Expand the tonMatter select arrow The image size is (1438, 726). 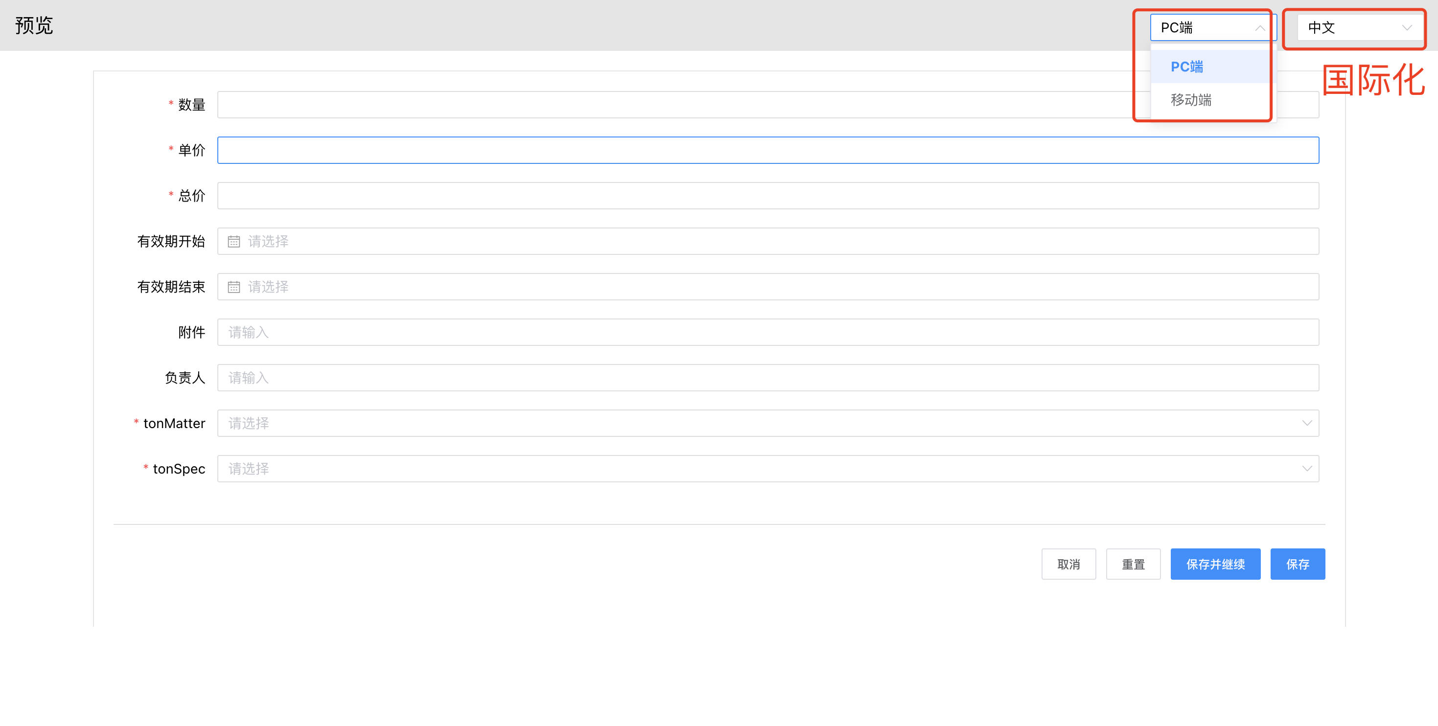click(1306, 424)
